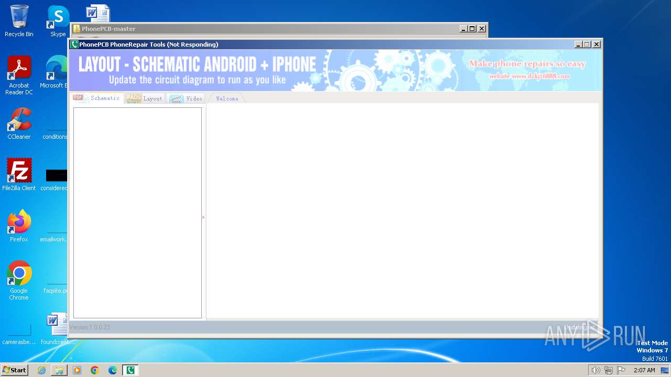This screenshot has height=377, width=671.
Task: Click the Version 1.0.0.23 status text
Action: tap(90, 327)
